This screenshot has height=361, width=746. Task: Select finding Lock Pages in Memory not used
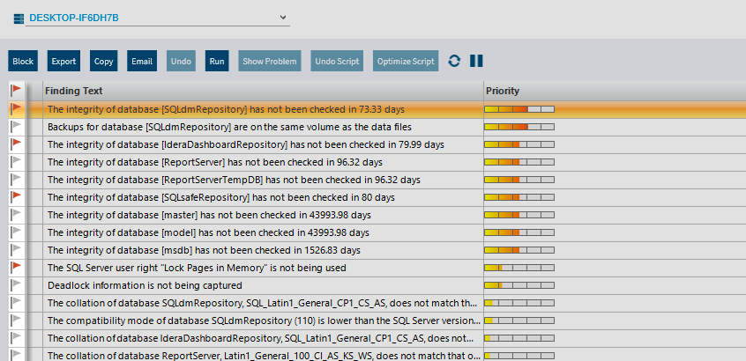[197, 268]
